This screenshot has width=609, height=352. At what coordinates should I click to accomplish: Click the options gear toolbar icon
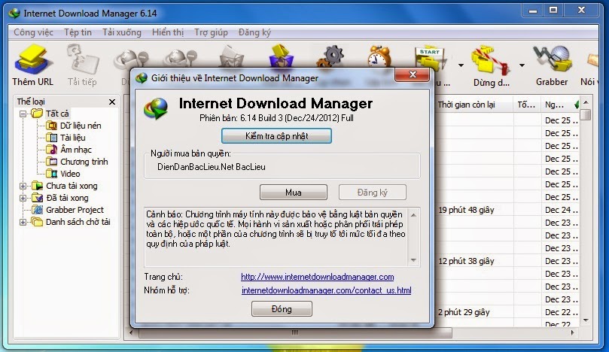click(x=330, y=57)
